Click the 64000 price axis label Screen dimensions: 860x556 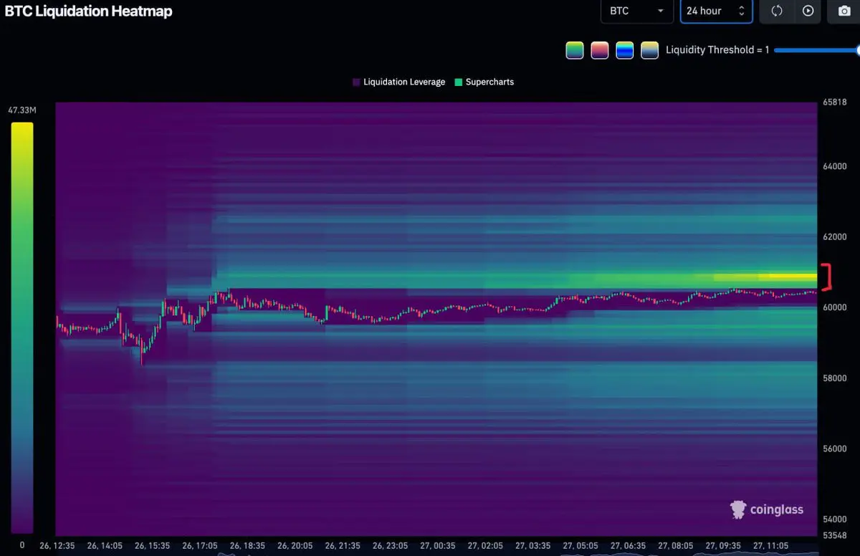(x=834, y=166)
